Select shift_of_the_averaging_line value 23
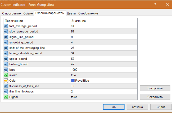The image size is (172, 113). click(x=73, y=48)
